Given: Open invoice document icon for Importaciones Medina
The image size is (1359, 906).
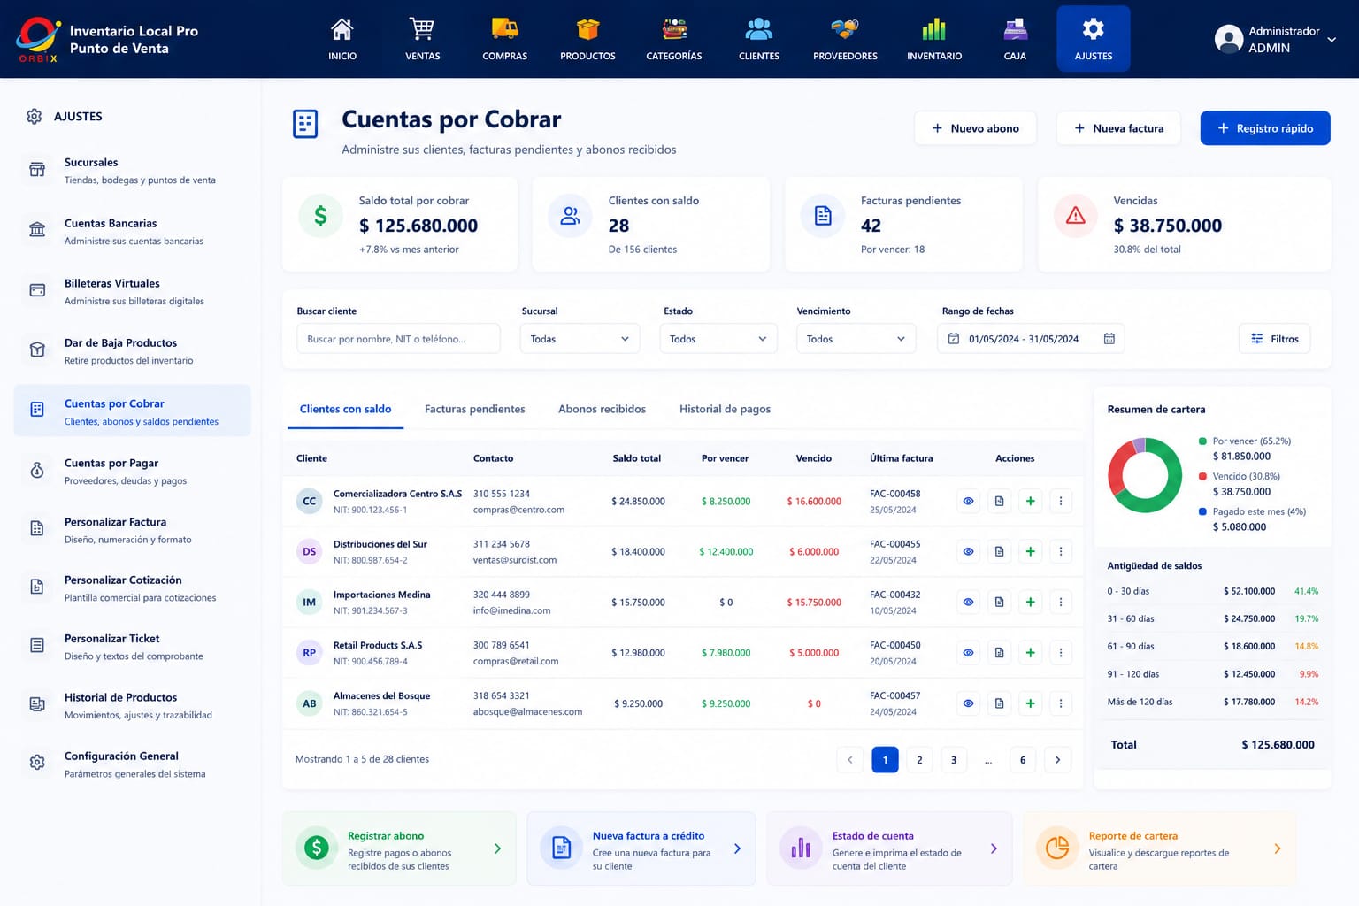Looking at the screenshot, I should 999,602.
